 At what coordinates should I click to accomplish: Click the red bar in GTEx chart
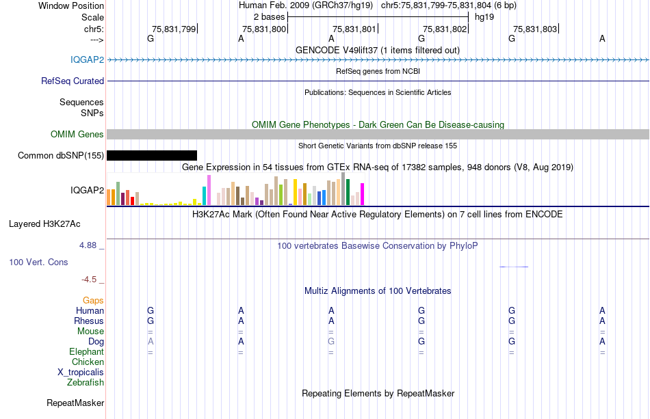pyautogui.click(x=132, y=201)
